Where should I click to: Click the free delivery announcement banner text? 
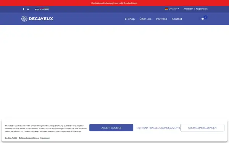[114, 3]
